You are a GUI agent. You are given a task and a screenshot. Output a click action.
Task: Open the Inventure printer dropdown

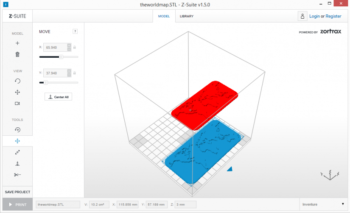323,204
